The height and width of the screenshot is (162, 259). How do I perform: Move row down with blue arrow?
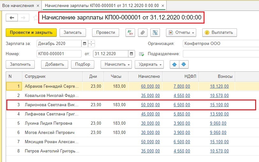pos(184,64)
